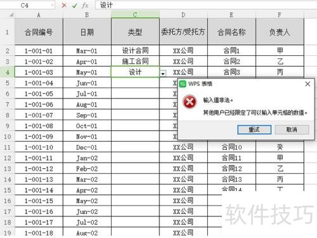
Task: Click cell 1-001-03
Action: tap(39, 72)
